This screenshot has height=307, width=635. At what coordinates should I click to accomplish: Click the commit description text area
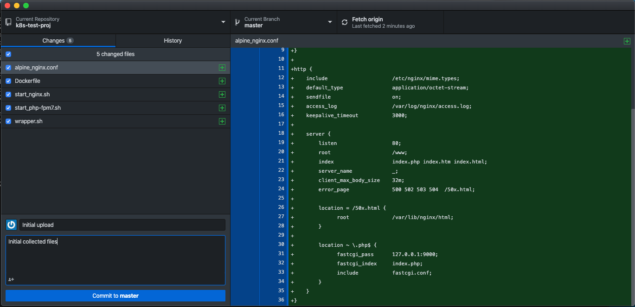pyautogui.click(x=115, y=260)
